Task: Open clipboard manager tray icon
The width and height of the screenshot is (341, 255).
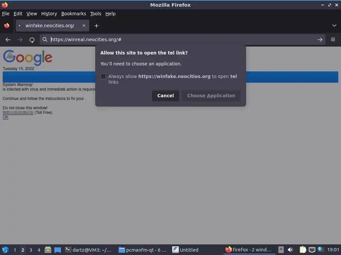Action: click(x=303, y=250)
